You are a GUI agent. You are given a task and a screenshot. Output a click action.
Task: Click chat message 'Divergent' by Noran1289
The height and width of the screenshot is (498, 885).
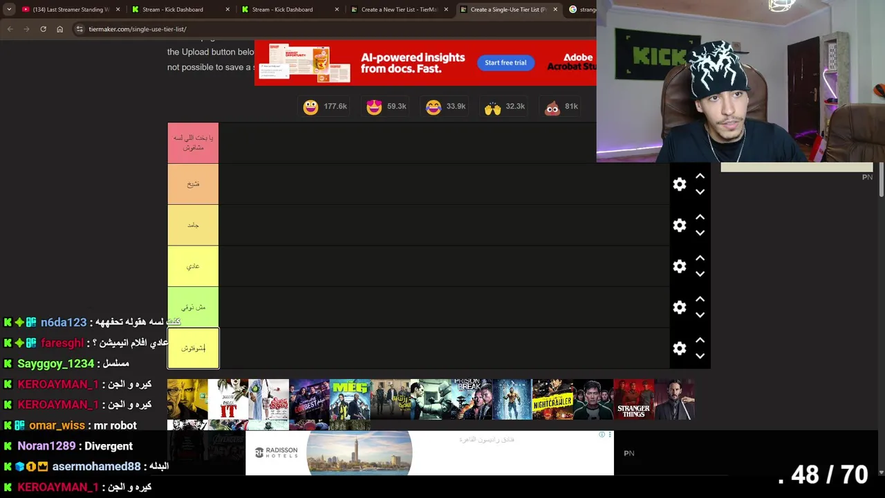[x=109, y=446]
